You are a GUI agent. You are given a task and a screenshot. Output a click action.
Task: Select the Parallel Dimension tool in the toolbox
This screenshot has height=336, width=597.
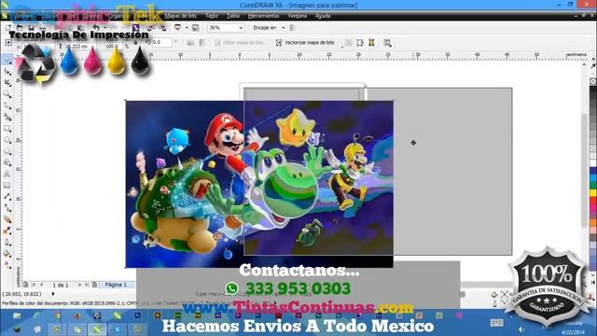click(7, 197)
